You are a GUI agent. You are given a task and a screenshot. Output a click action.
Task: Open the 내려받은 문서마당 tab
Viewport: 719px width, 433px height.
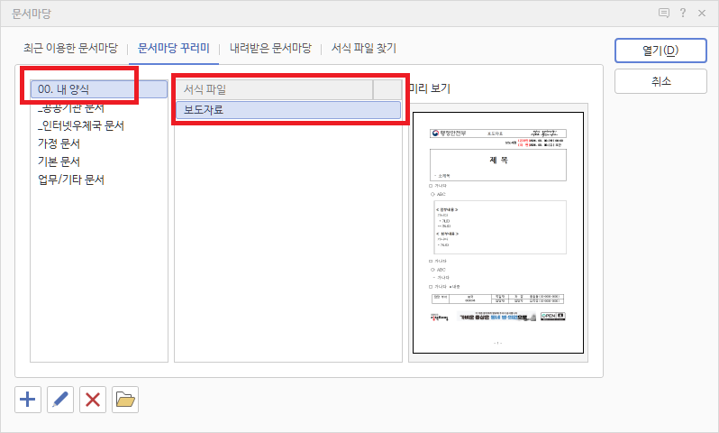click(270, 48)
